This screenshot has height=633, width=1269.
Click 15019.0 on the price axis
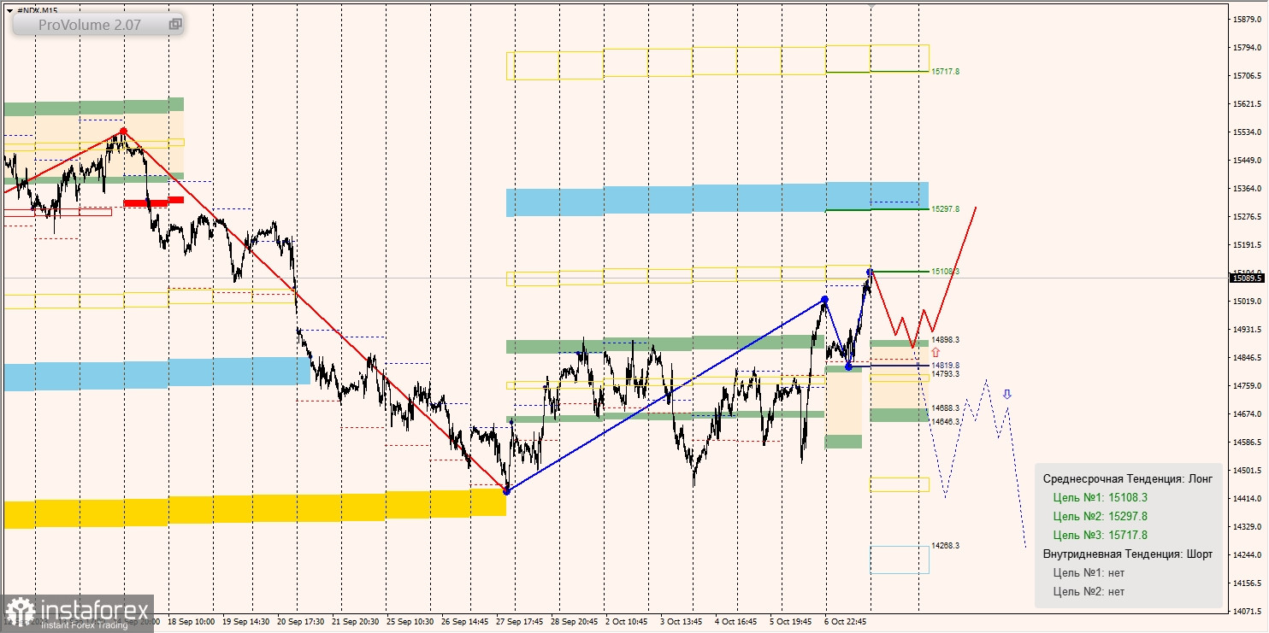click(x=1248, y=301)
